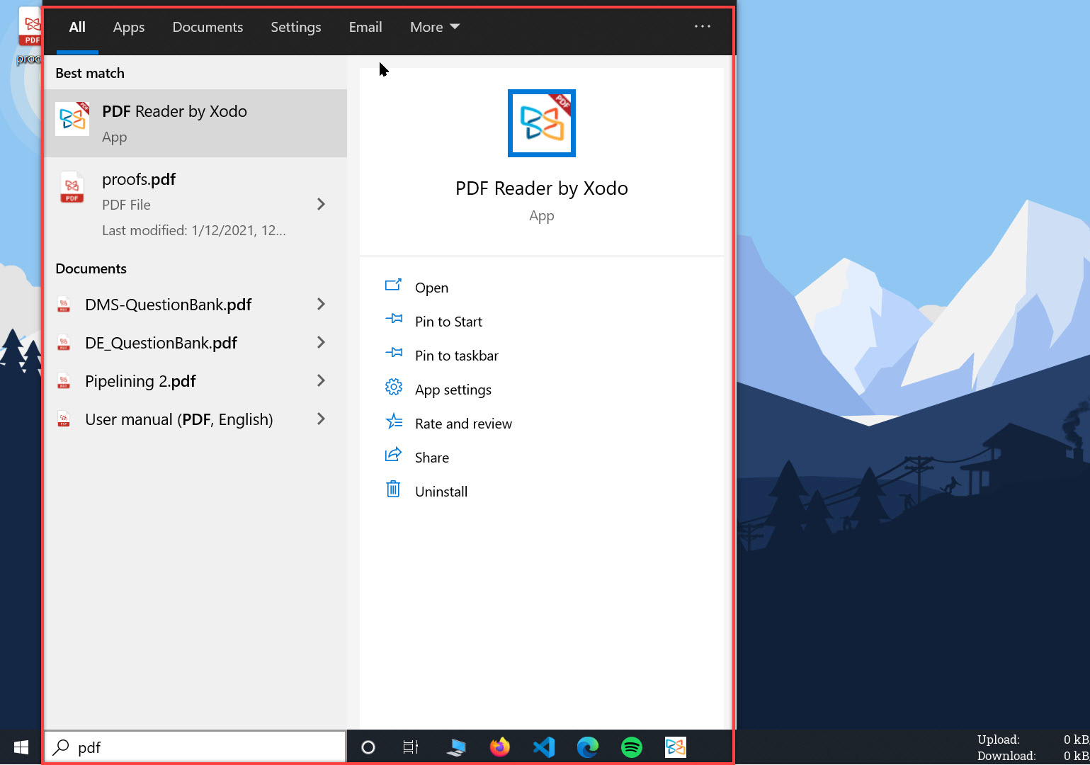The width and height of the screenshot is (1090, 765).
Task: Click the DMS-QuestionBank.pdf file icon
Action: pos(64,305)
